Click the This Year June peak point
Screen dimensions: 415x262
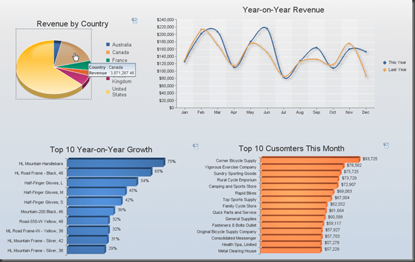pos(266,28)
